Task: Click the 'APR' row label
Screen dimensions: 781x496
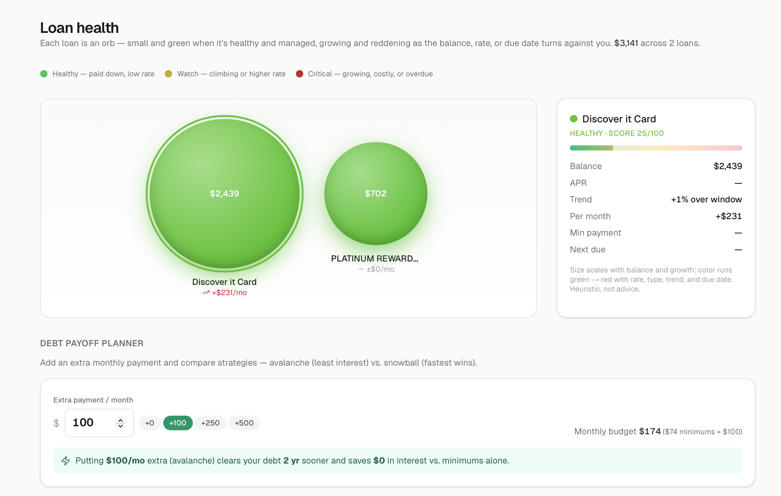Action: click(x=578, y=183)
